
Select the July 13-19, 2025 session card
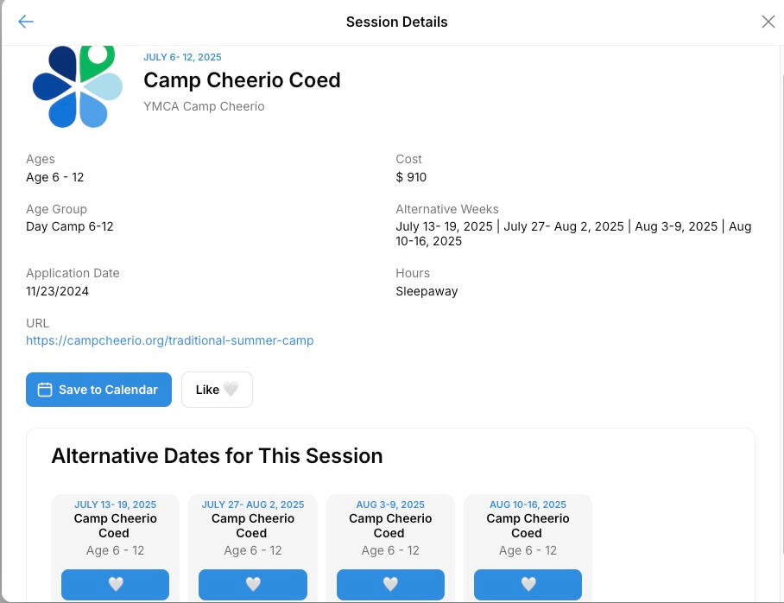pyautogui.click(x=115, y=526)
